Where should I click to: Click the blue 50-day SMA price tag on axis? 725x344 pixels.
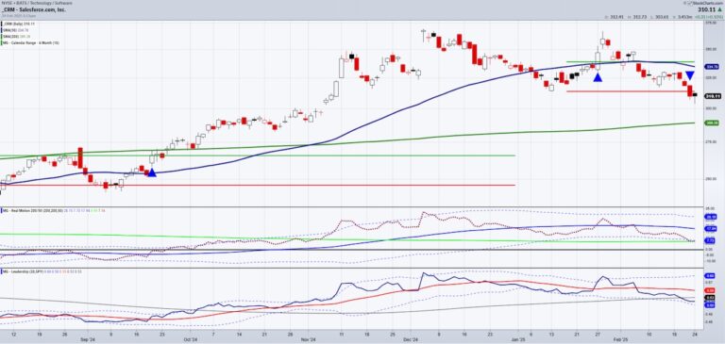pyautogui.click(x=712, y=67)
